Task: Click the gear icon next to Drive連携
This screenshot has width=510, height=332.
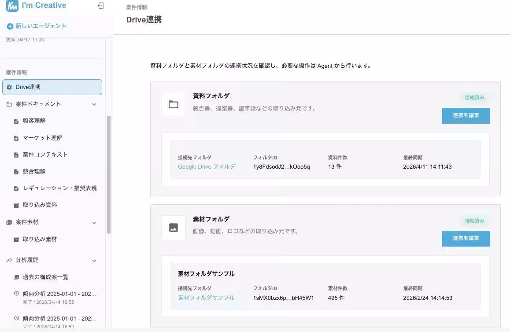Action: [9, 87]
